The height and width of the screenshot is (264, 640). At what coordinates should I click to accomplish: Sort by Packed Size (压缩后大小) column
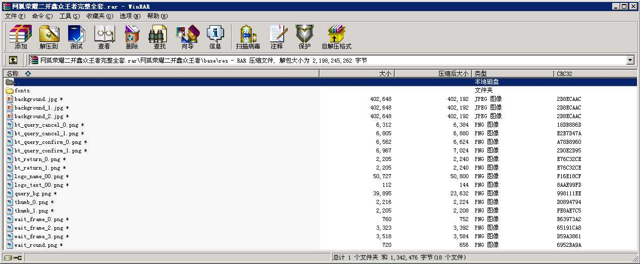(433, 73)
